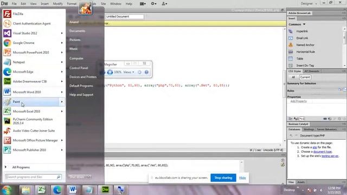Viewport: 347px width, 195px height.
Task: Insert Email Link from Insert panel
Action: coord(302,38)
